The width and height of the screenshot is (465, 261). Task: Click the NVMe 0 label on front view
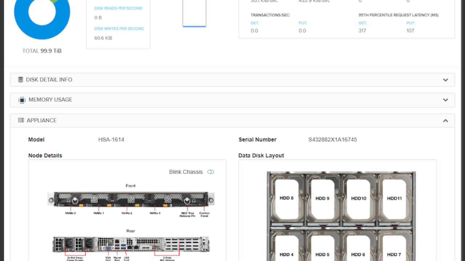[x=70, y=213]
